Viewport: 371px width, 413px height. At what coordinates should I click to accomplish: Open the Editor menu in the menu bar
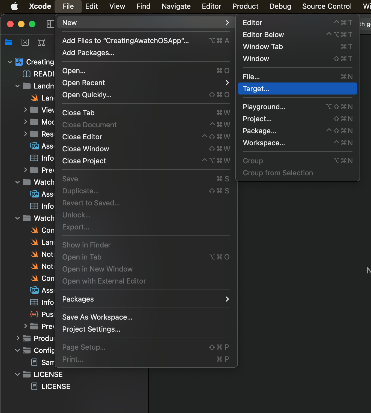tap(211, 6)
